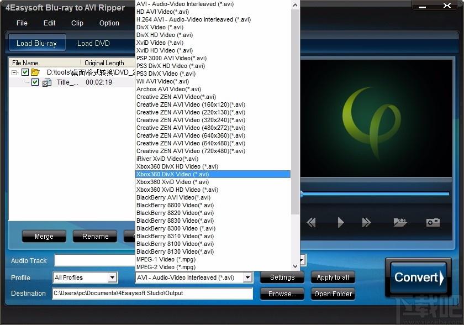This screenshot has height=325, width=464.
Task: Take a snapshot with camera icon
Action: click(x=433, y=222)
